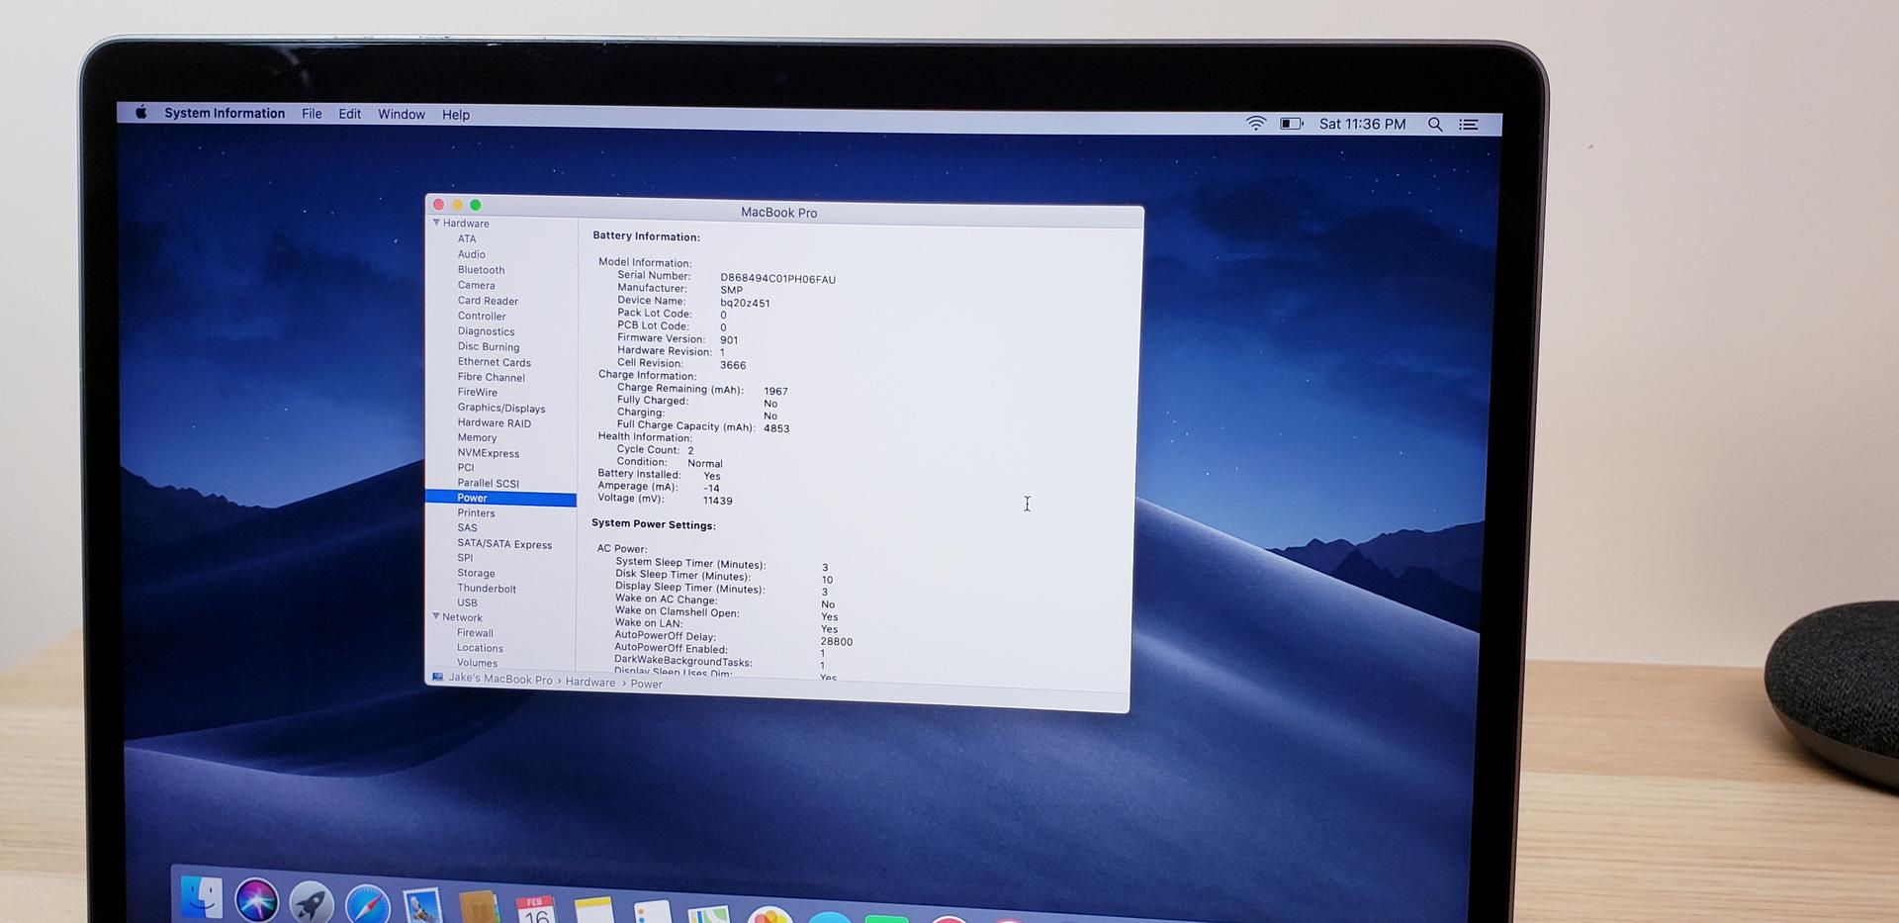The width and height of the screenshot is (1899, 923).
Task: Select Volumes under Network
Action: 477,663
